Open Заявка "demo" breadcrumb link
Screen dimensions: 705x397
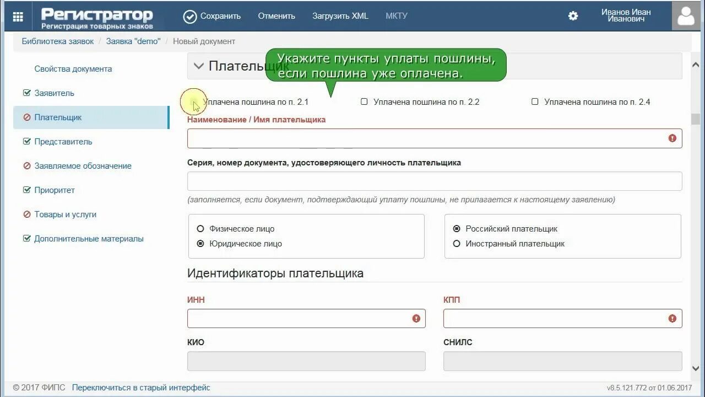tap(133, 41)
